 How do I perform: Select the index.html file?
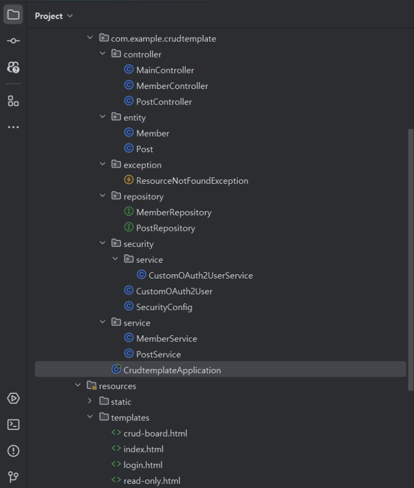(x=144, y=449)
